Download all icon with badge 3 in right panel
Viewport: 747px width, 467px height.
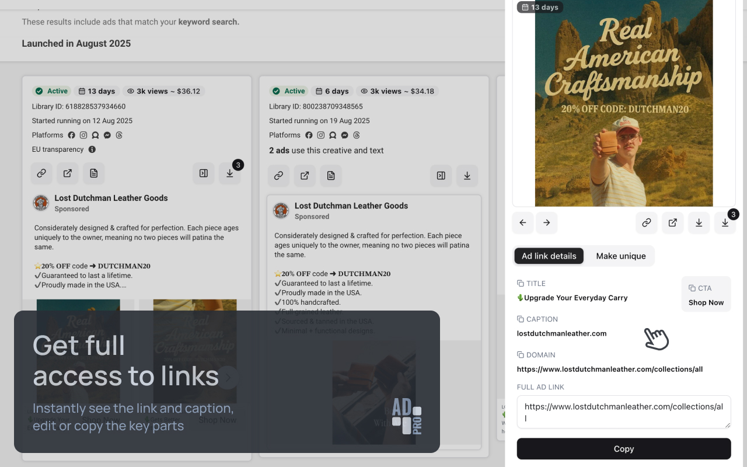click(x=725, y=222)
